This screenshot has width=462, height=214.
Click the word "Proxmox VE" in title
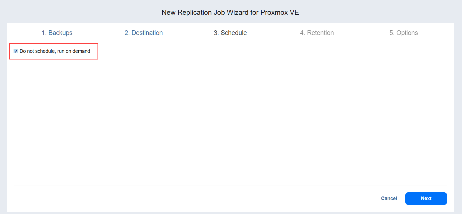tap(279, 13)
